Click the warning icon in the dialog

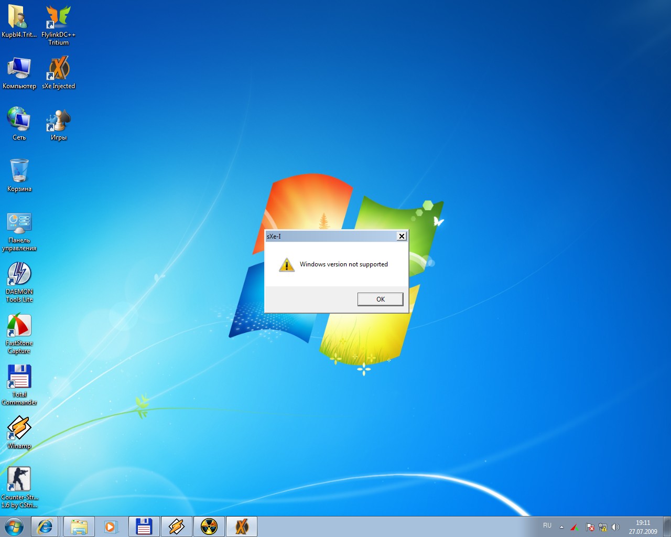[x=287, y=264]
